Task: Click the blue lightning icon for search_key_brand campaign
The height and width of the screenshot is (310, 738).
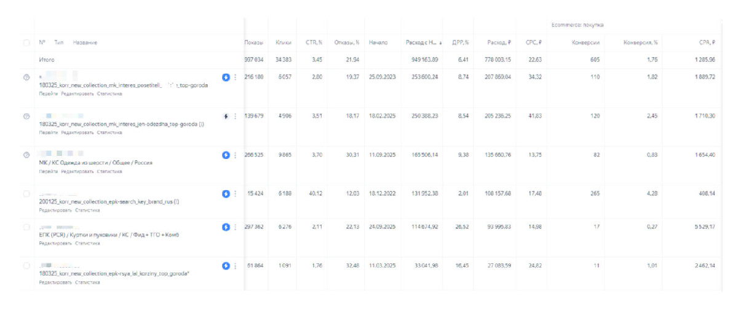Action: click(x=226, y=193)
